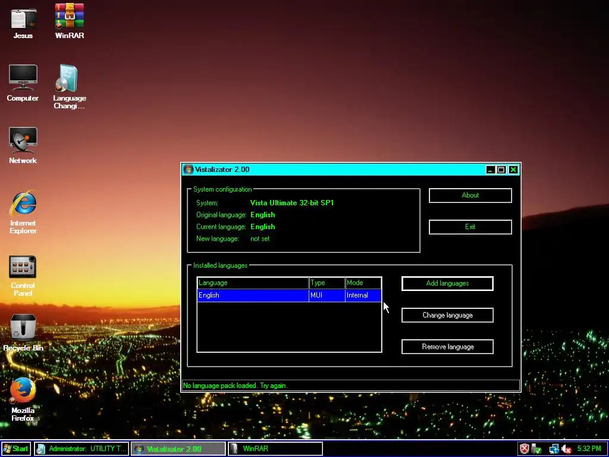Screen dimensions: 609x457
Task: Click the 'not set' new language value
Action: (x=260, y=239)
